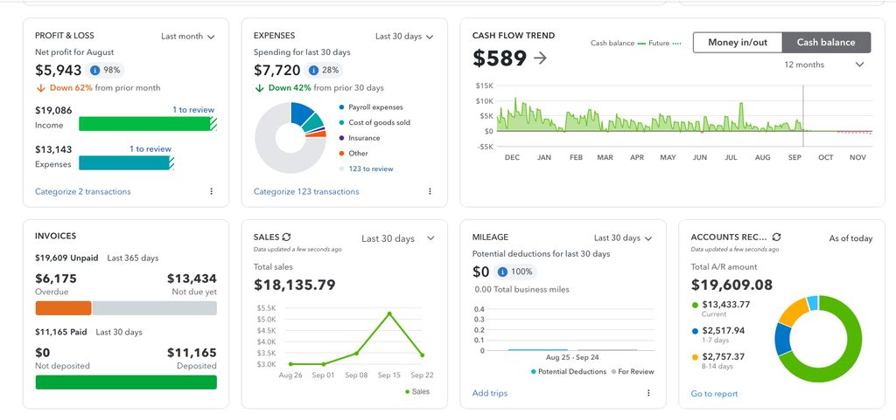Open the Profit & Loss three-dot menu
Image resolution: width=896 pixels, height=420 pixels.
coord(211,191)
